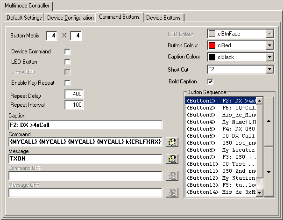Toggle the Show LED checkbox
The image size is (283, 220).
coord(67,72)
